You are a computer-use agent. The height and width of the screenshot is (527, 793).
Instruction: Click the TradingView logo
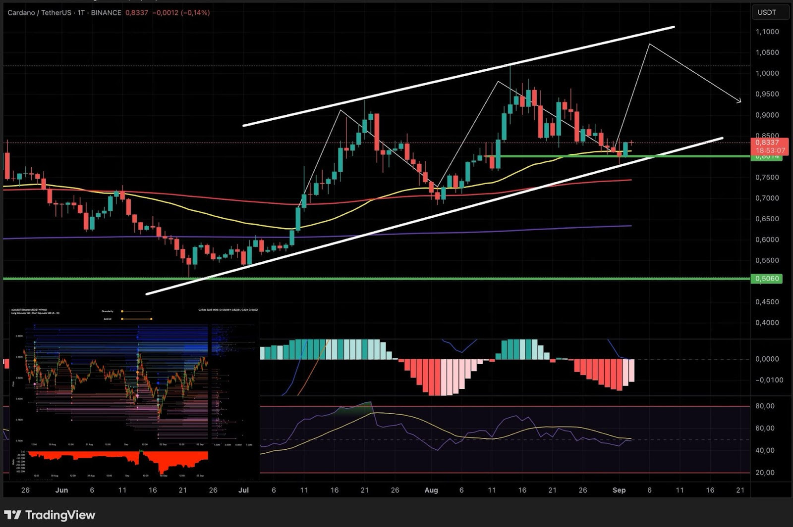point(50,515)
